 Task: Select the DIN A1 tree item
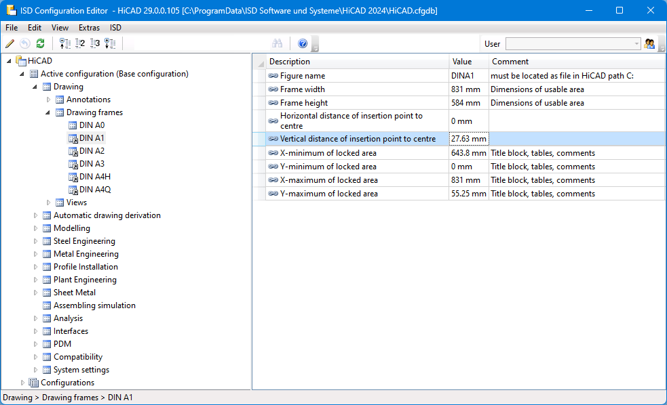click(x=92, y=138)
